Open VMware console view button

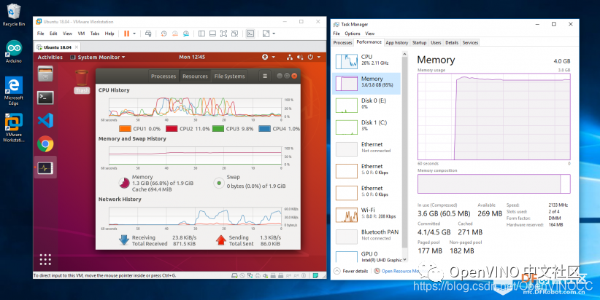[x=250, y=33]
